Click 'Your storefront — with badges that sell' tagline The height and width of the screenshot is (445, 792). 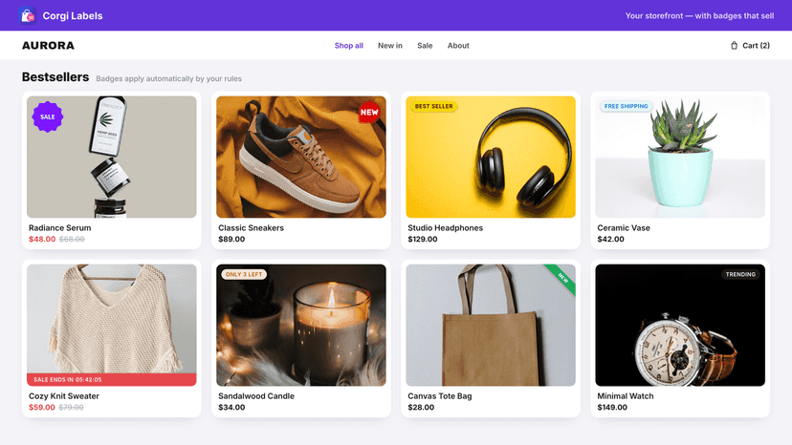699,15
